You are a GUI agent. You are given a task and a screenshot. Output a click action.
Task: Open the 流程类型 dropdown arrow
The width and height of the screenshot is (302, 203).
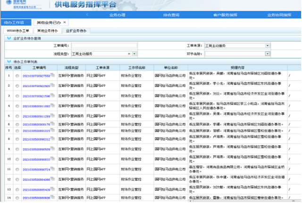pos(134,53)
